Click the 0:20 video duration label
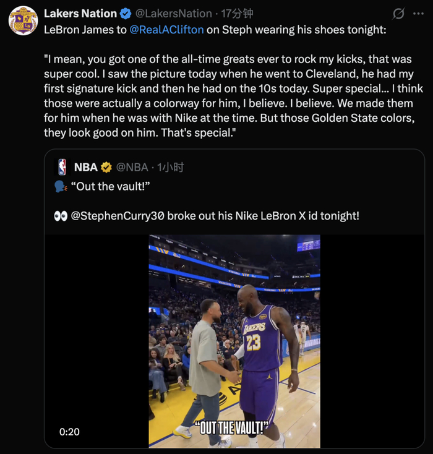The width and height of the screenshot is (433, 454). [x=69, y=432]
